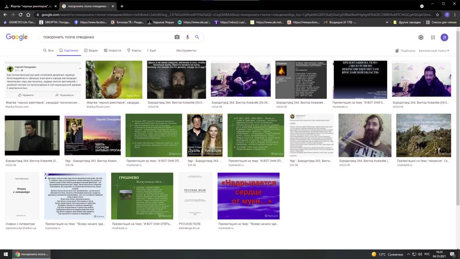The height and width of the screenshot is (259, 460).
Task: Activate voice search microphone icon
Action: point(187,37)
